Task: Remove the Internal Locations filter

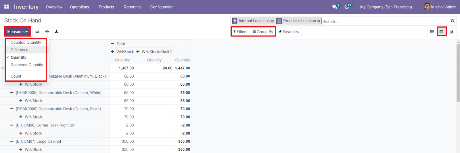Action: [x=272, y=21]
